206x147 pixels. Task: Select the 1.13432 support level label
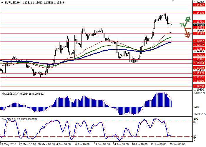(x=198, y=28)
